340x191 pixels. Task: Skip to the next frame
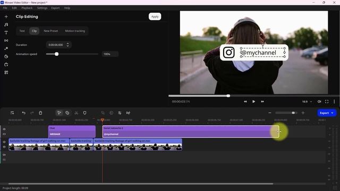tap(262, 101)
